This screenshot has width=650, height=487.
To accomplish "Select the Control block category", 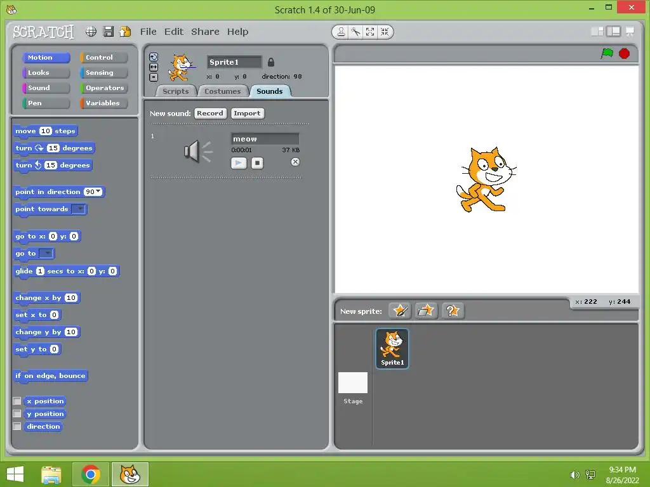I will click(104, 57).
